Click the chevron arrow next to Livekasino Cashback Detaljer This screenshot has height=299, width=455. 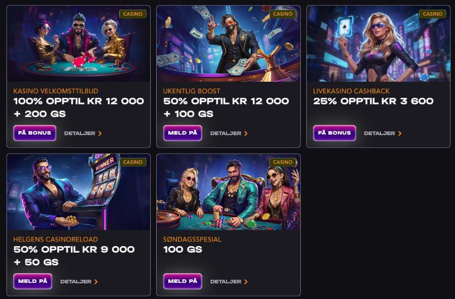[400, 133]
